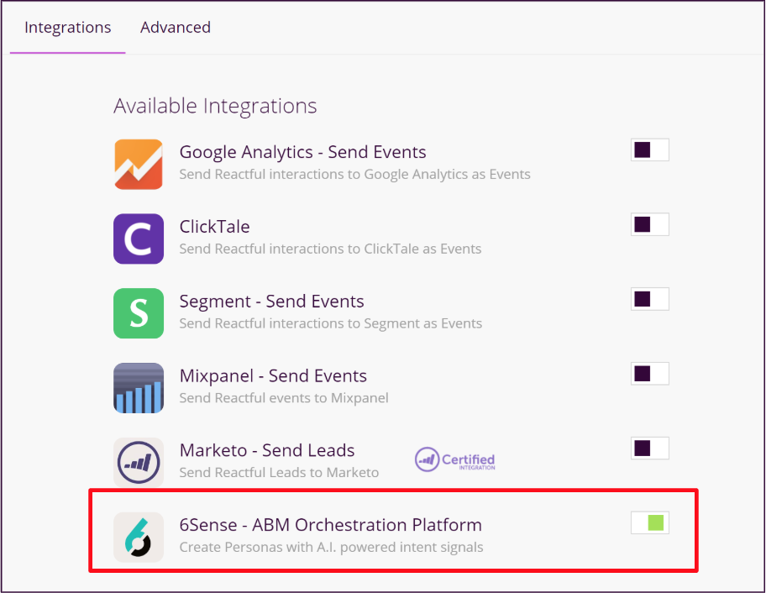Click 'Send Reactful interactions to Google Analytics' description

point(355,175)
